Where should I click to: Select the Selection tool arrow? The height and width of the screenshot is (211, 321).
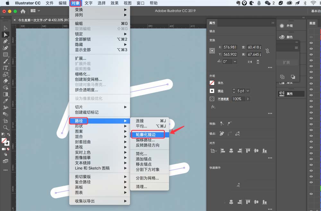(x=5, y=28)
